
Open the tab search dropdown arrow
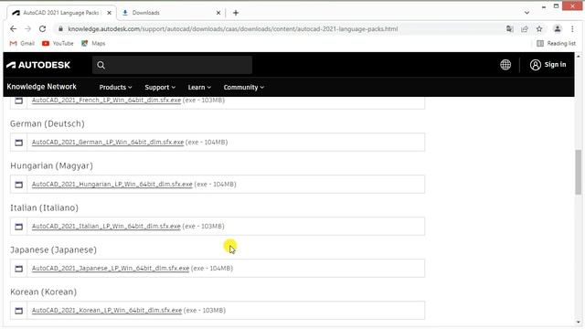[526, 13]
